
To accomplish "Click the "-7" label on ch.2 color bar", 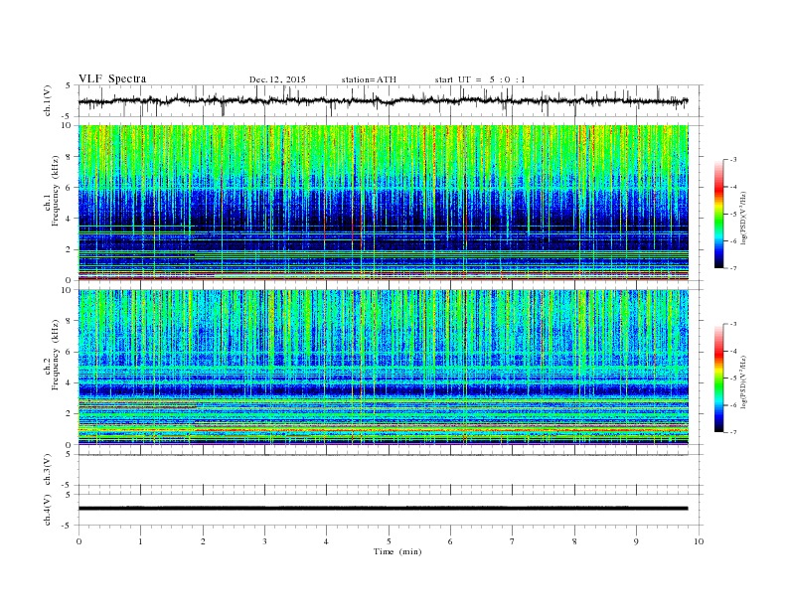I will (732, 432).
